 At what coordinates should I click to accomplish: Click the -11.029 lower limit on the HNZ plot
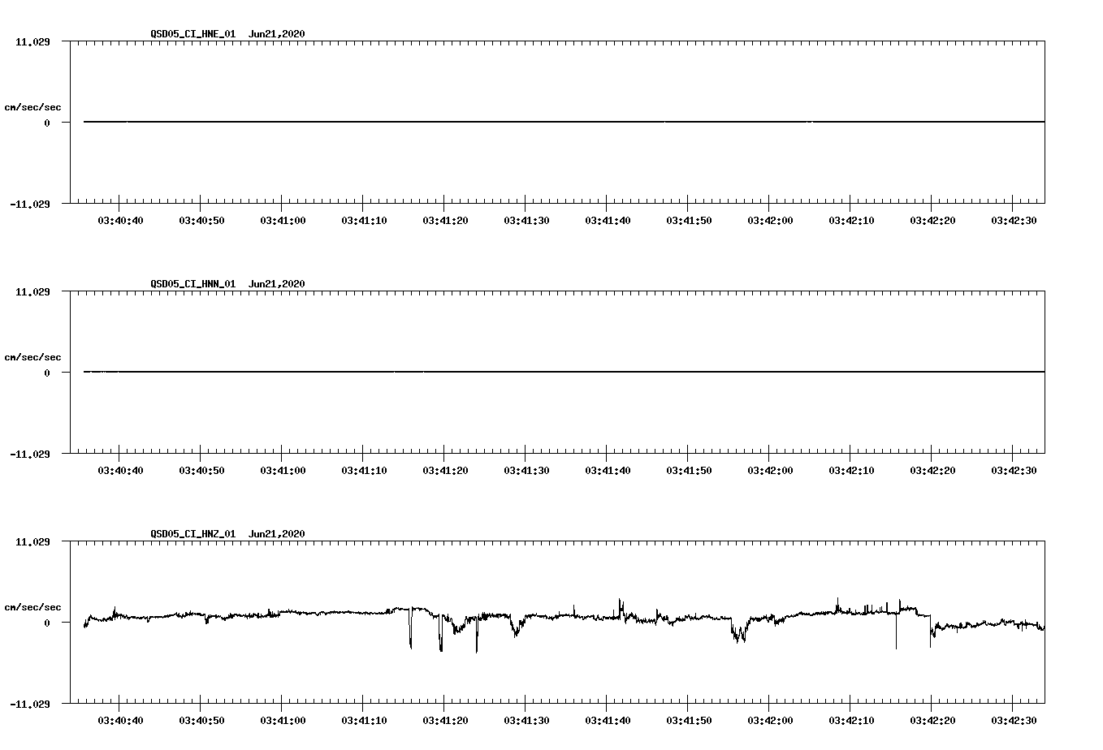coord(29,705)
